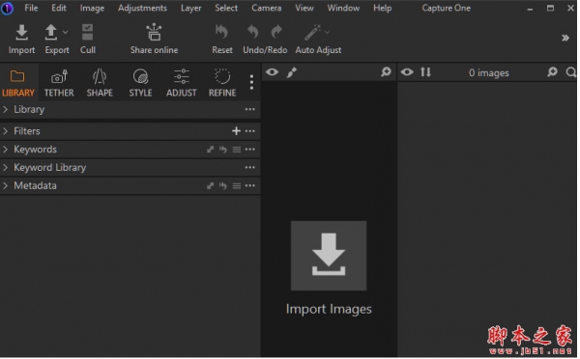The height and width of the screenshot is (359, 580).
Task: Open the Image menu
Action: click(92, 8)
